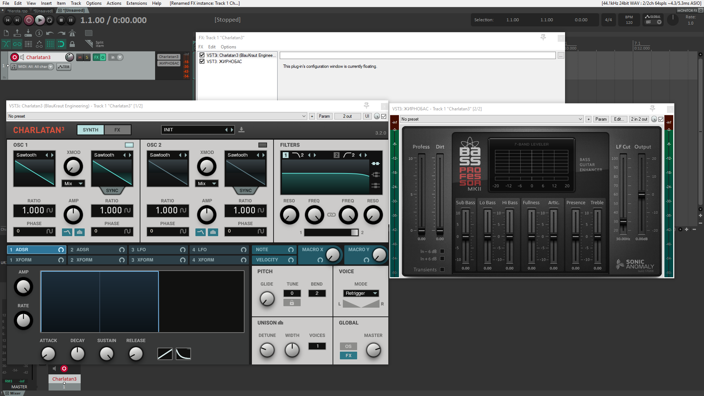
Task: Open 2 in 2 out routing in ЖИРНОБАС
Action: click(x=639, y=119)
